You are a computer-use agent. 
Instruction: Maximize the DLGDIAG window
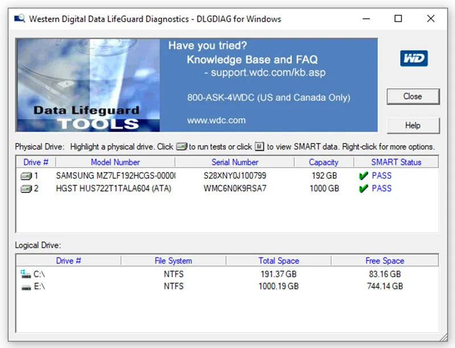tap(398, 19)
